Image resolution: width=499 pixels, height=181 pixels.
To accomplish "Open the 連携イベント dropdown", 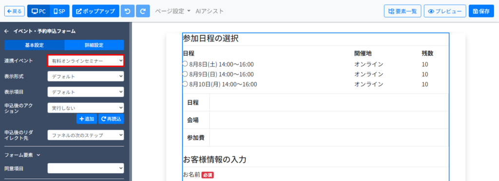I will coord(86,60).
